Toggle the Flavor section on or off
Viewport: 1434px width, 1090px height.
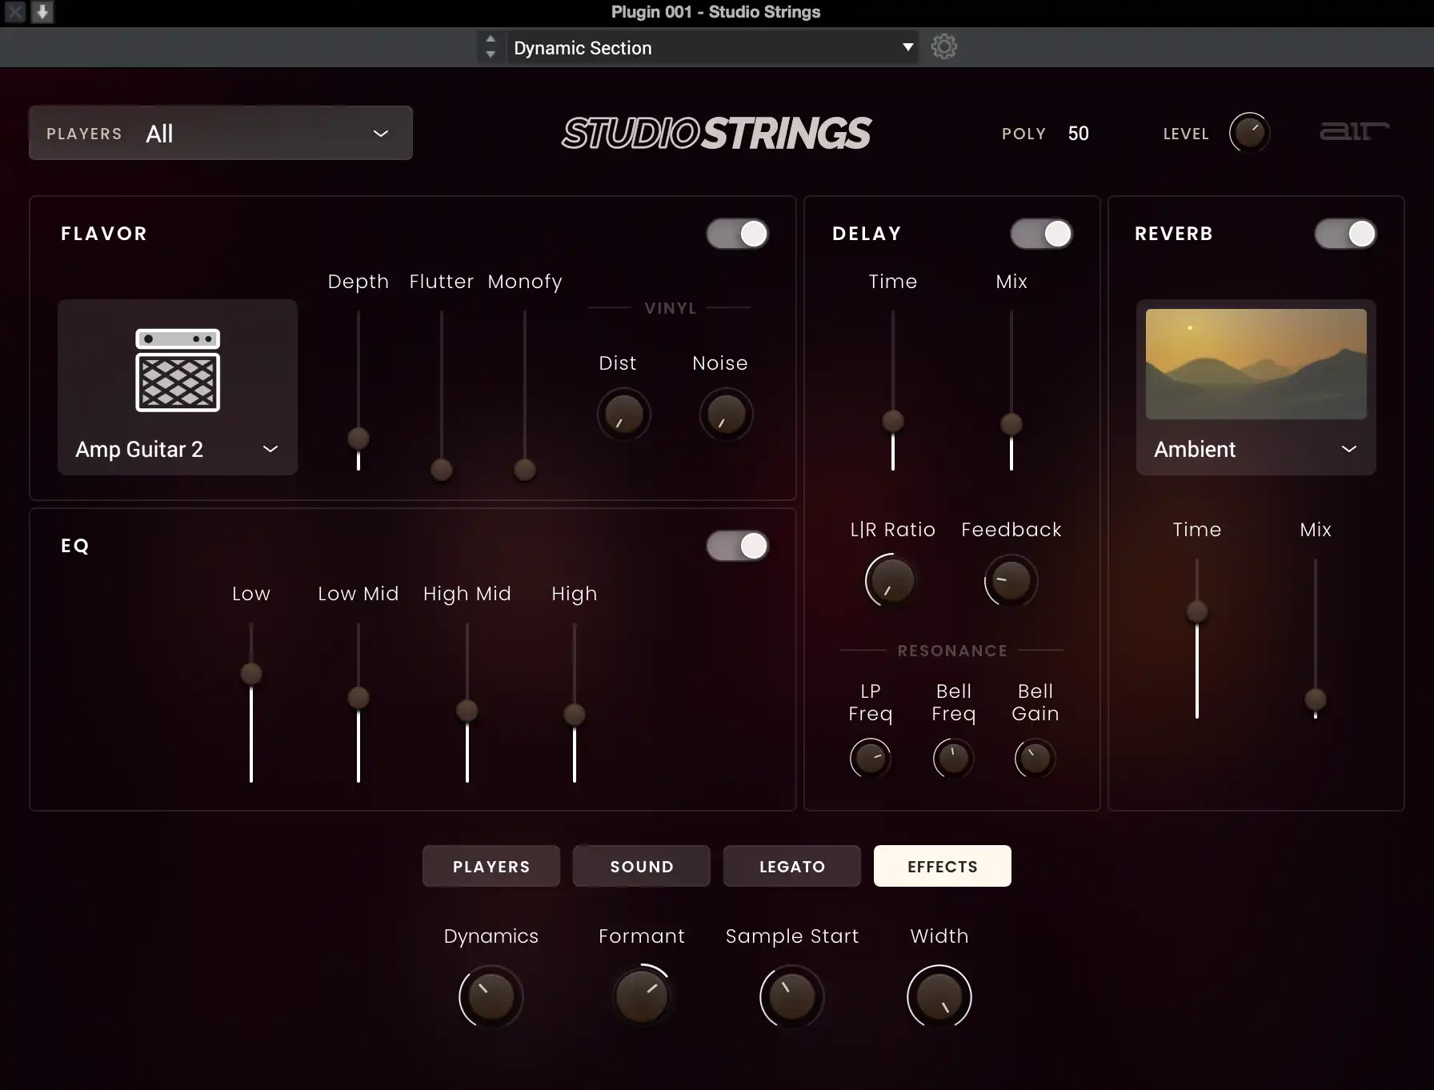(x=737, y=233)
